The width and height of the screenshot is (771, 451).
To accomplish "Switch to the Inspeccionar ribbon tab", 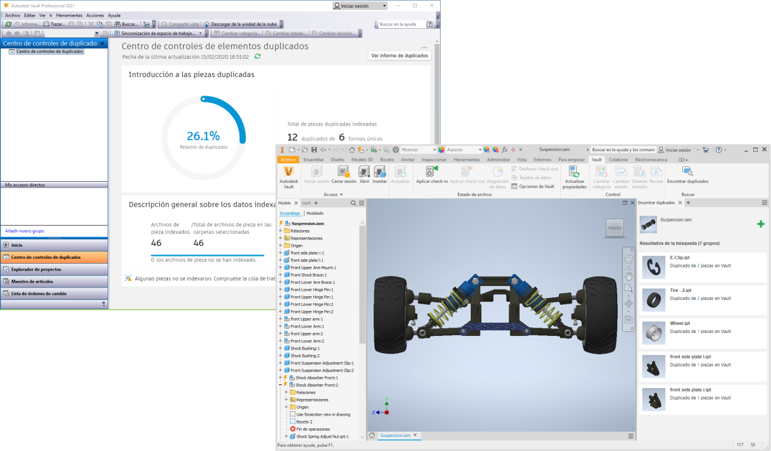I will (435, 159).
